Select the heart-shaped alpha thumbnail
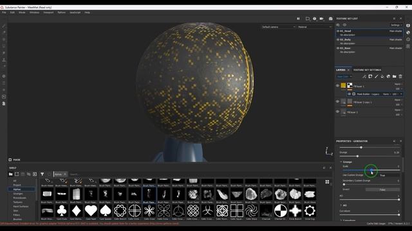The width and height of the screenshot is (412, 231). (x=91, y=210)
